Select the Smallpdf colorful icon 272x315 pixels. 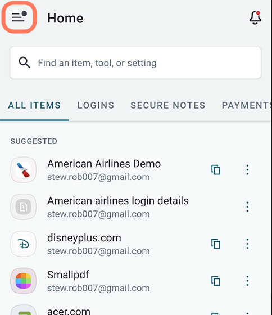24,281
